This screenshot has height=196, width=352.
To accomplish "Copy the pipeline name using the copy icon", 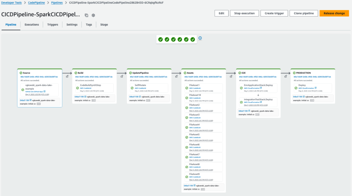I will click(x=87, y=15).
